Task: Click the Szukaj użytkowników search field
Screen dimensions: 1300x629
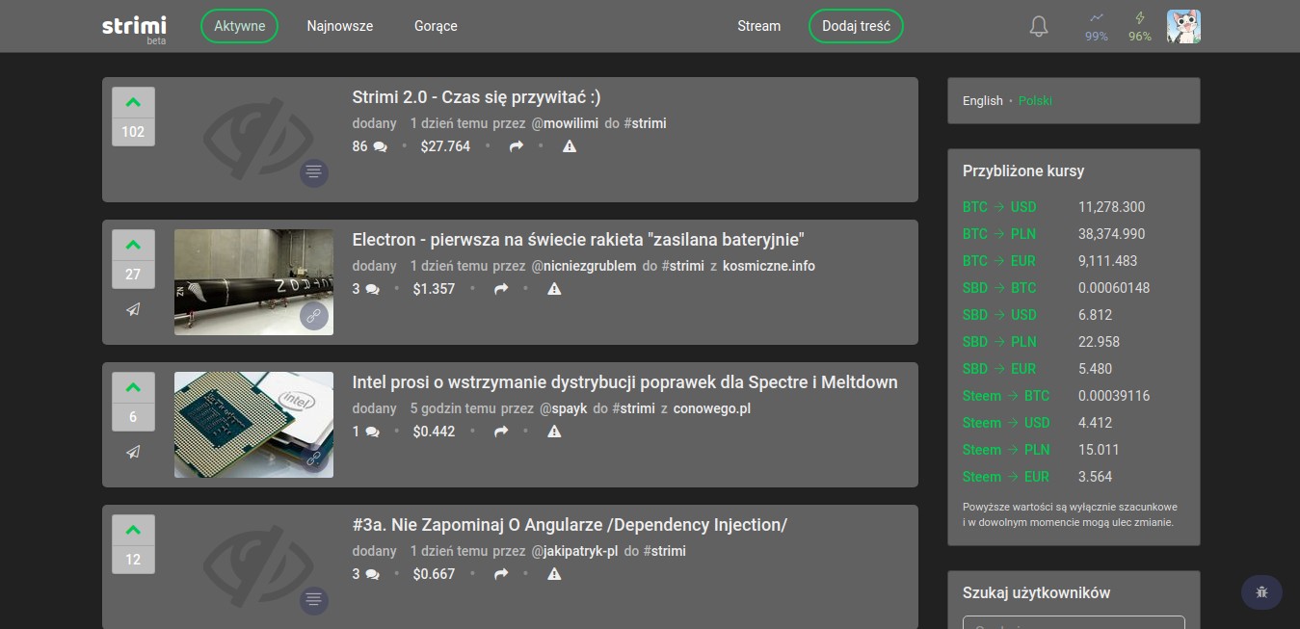Action: click(1074, 622)
